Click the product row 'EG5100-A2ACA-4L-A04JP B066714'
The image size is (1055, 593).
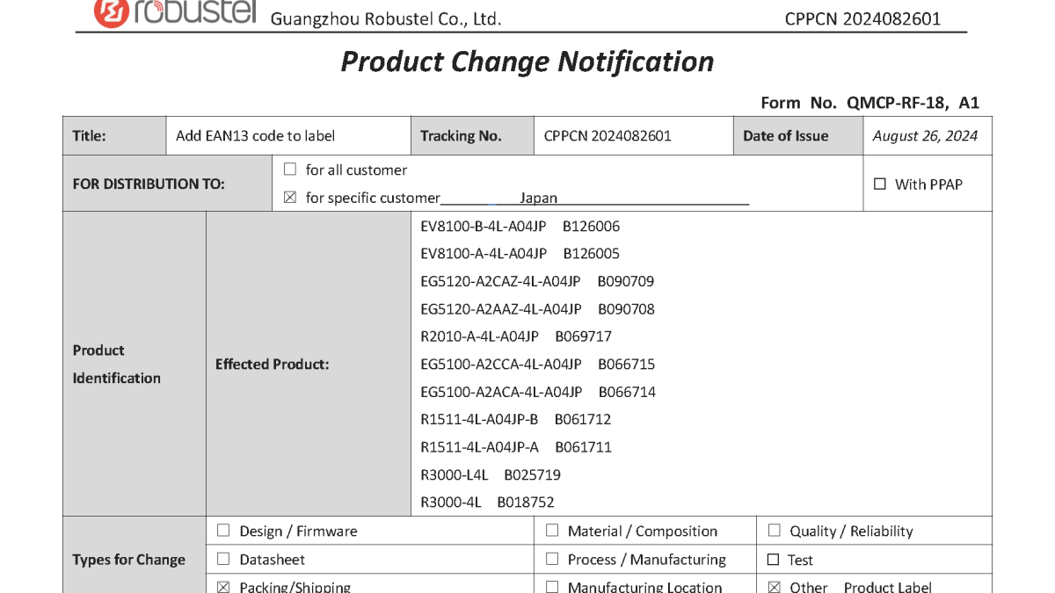(538, 392)
